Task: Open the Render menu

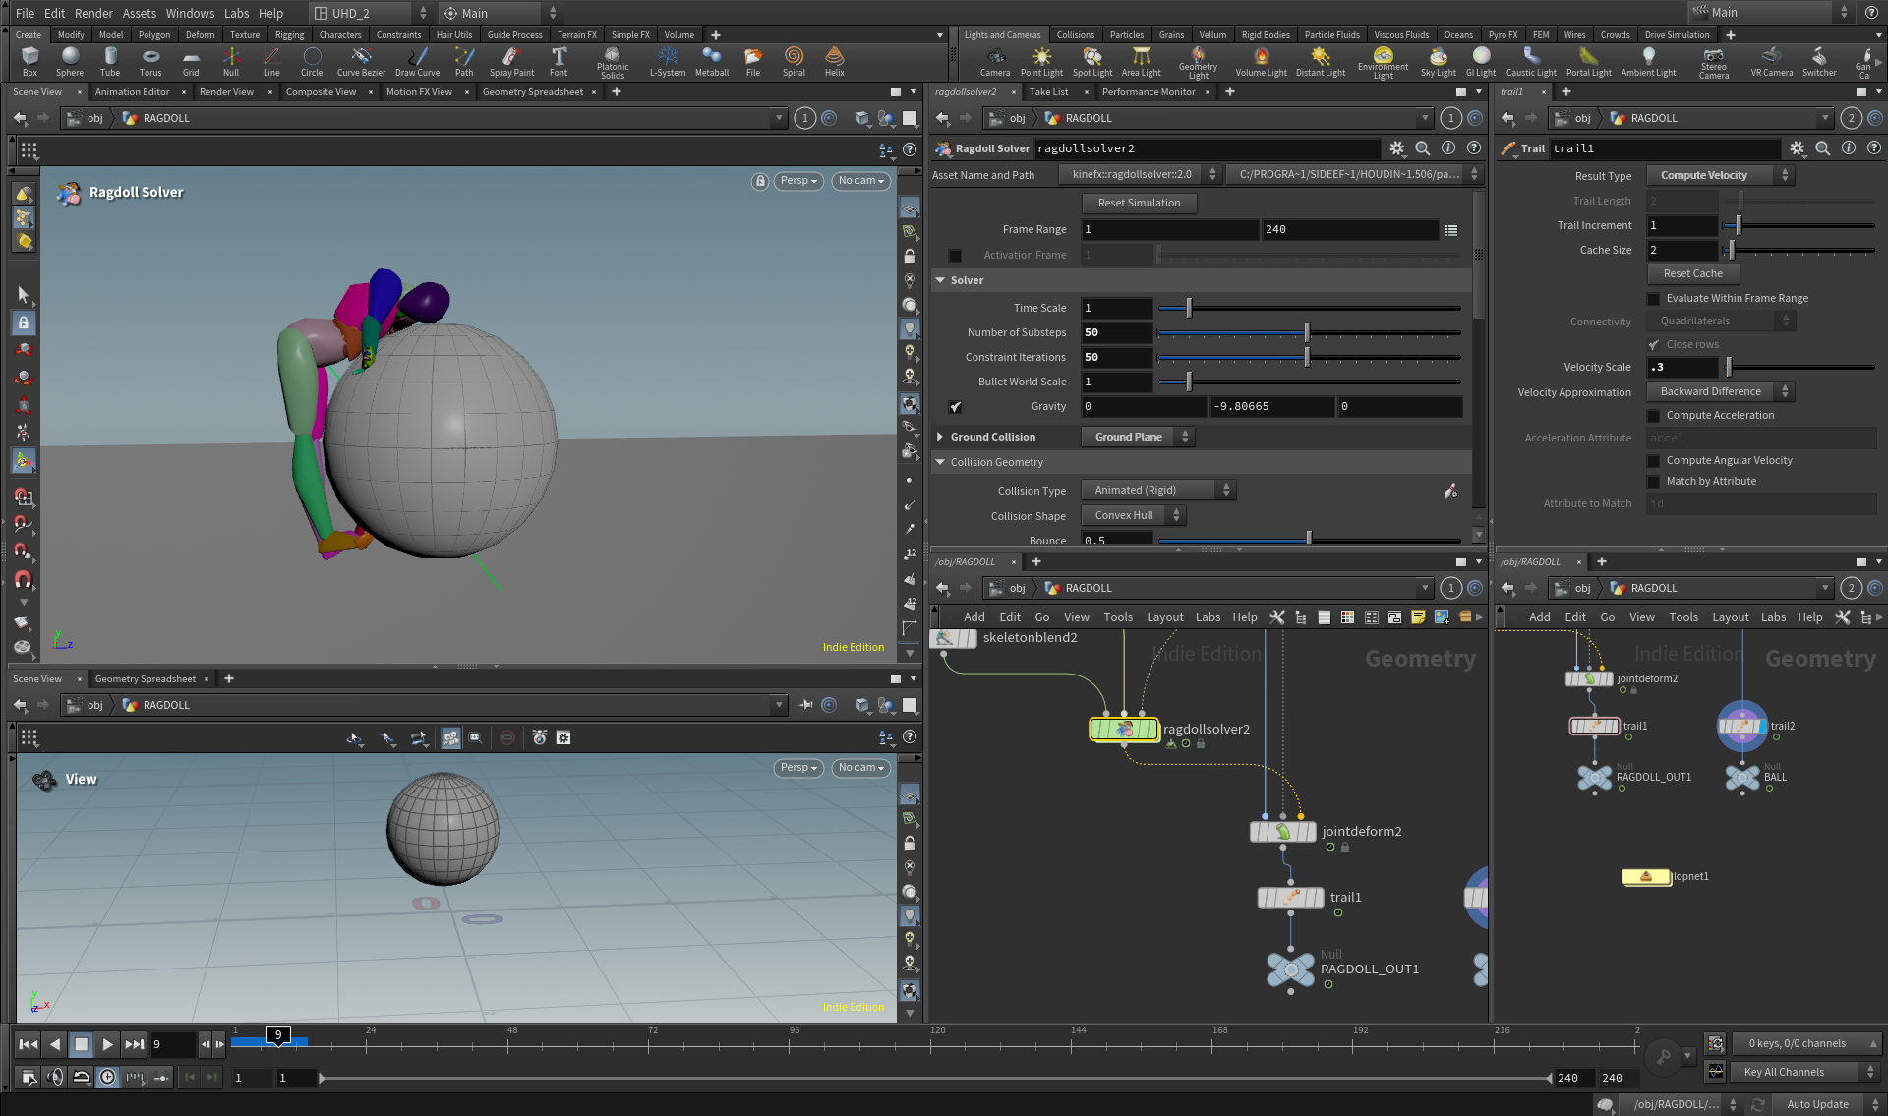Action: (93, 13)
